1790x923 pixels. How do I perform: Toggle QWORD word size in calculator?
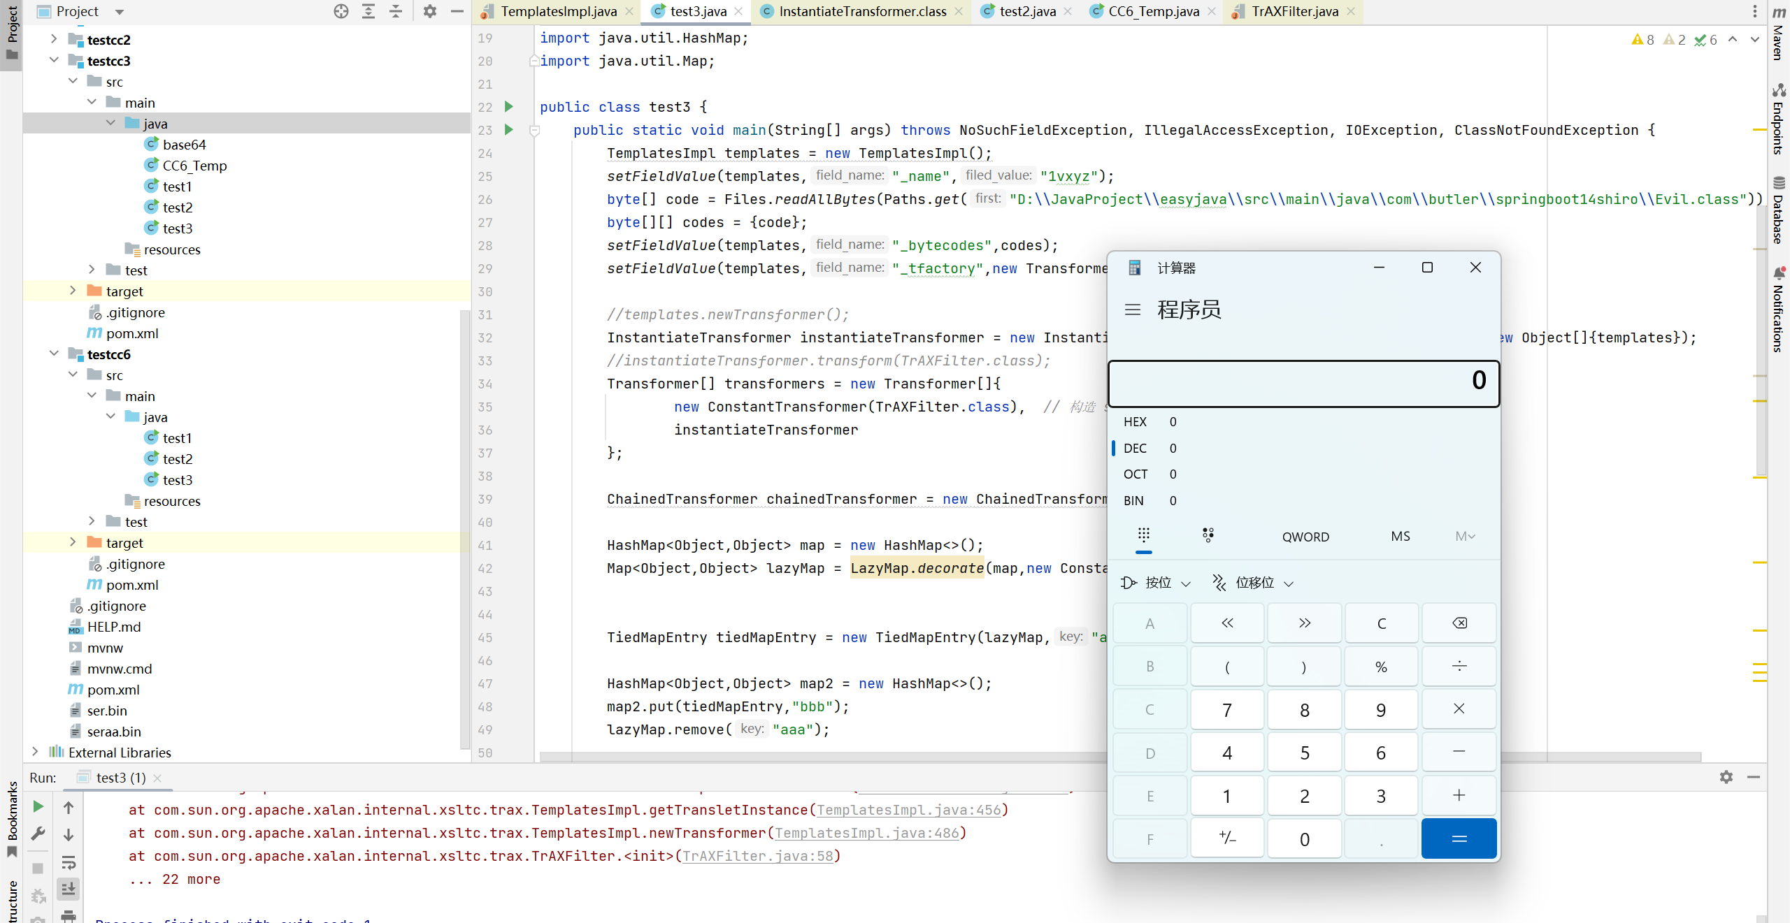tap(1305, 537)
